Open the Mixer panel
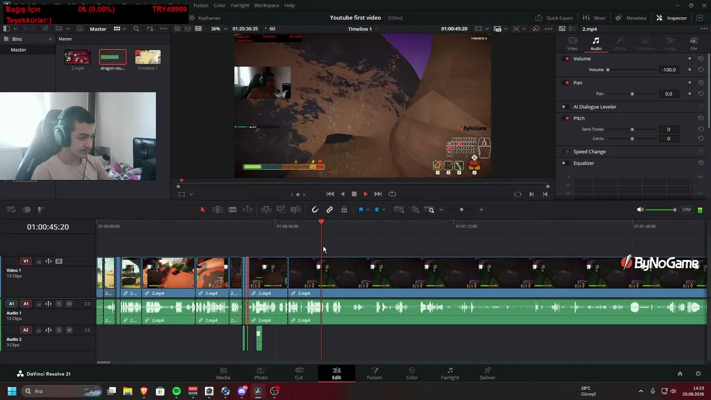 coord(594,18)
